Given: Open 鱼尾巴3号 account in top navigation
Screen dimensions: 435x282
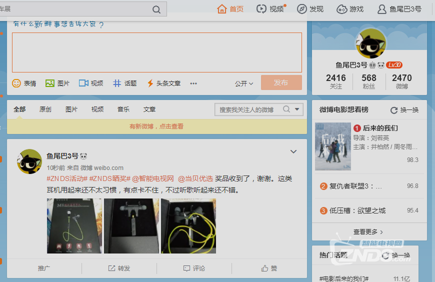Looking at the screenshot, I should pyautogui.click(x=399, y=9).
